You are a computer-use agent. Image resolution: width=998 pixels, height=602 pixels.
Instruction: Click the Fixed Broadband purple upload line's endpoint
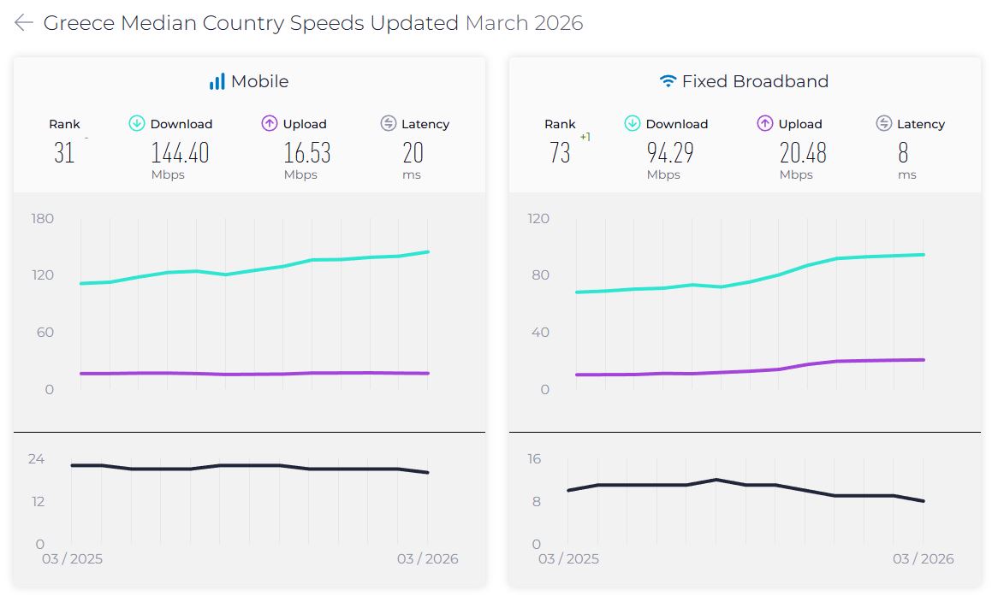[x=923, y=360]
